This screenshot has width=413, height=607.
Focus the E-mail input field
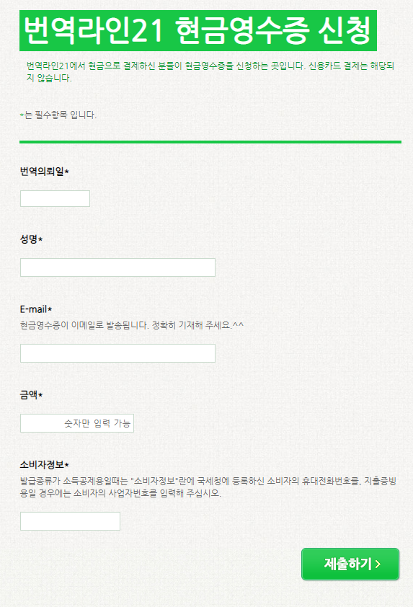tap(117, 353)
